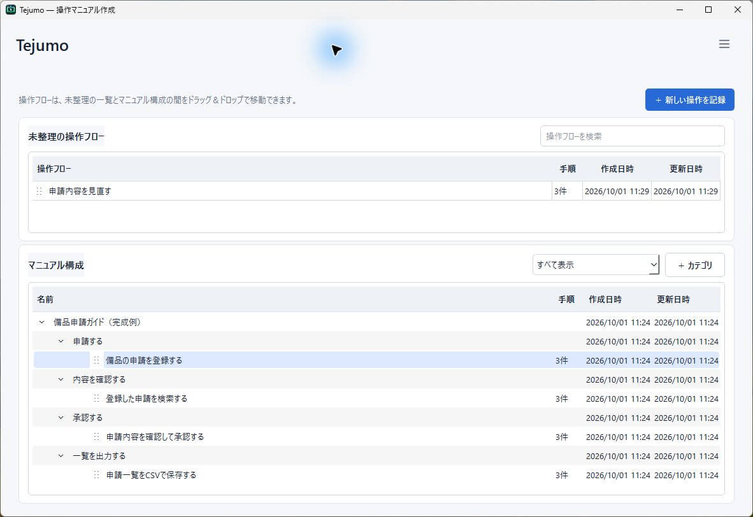Focus the 操作フローを検索 search field
This screenshot has width=753, height=517.
click(632, 136)
